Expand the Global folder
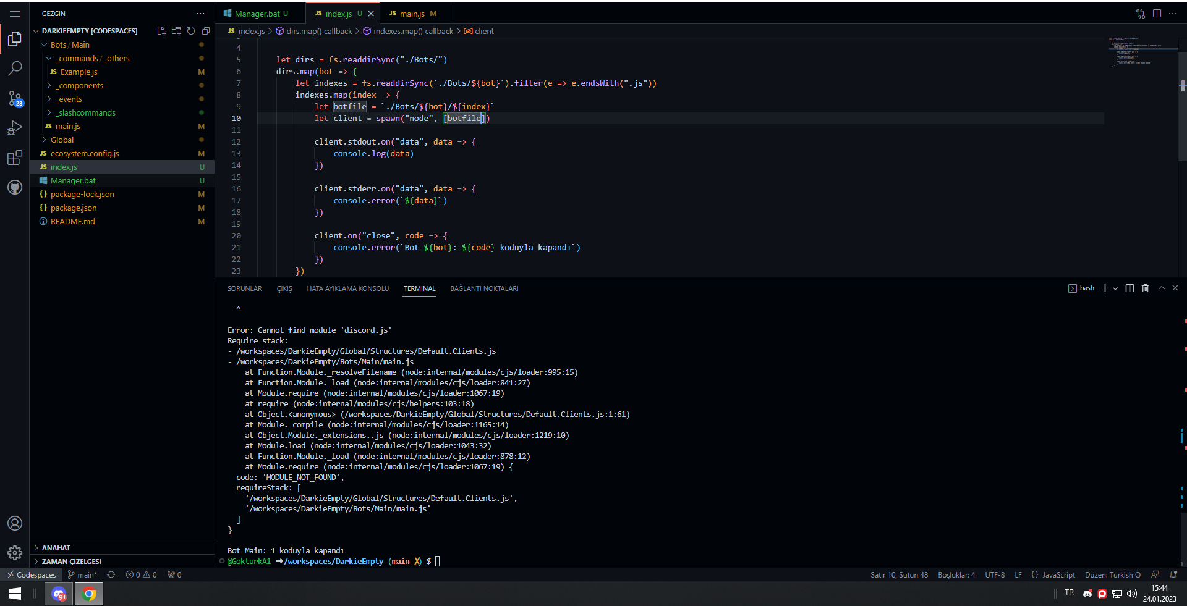This screenshot has width=1187, height=606. tap(62, 140)
